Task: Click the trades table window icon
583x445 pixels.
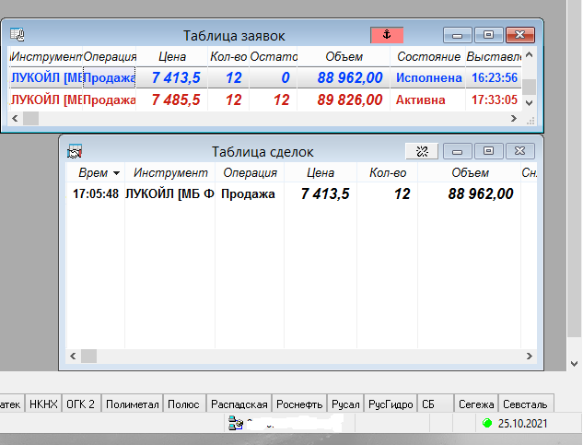Action: point(75,151)
